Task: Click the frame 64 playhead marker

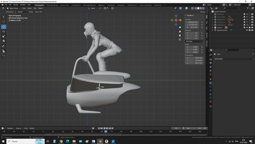Action: [x=106, y=131]
